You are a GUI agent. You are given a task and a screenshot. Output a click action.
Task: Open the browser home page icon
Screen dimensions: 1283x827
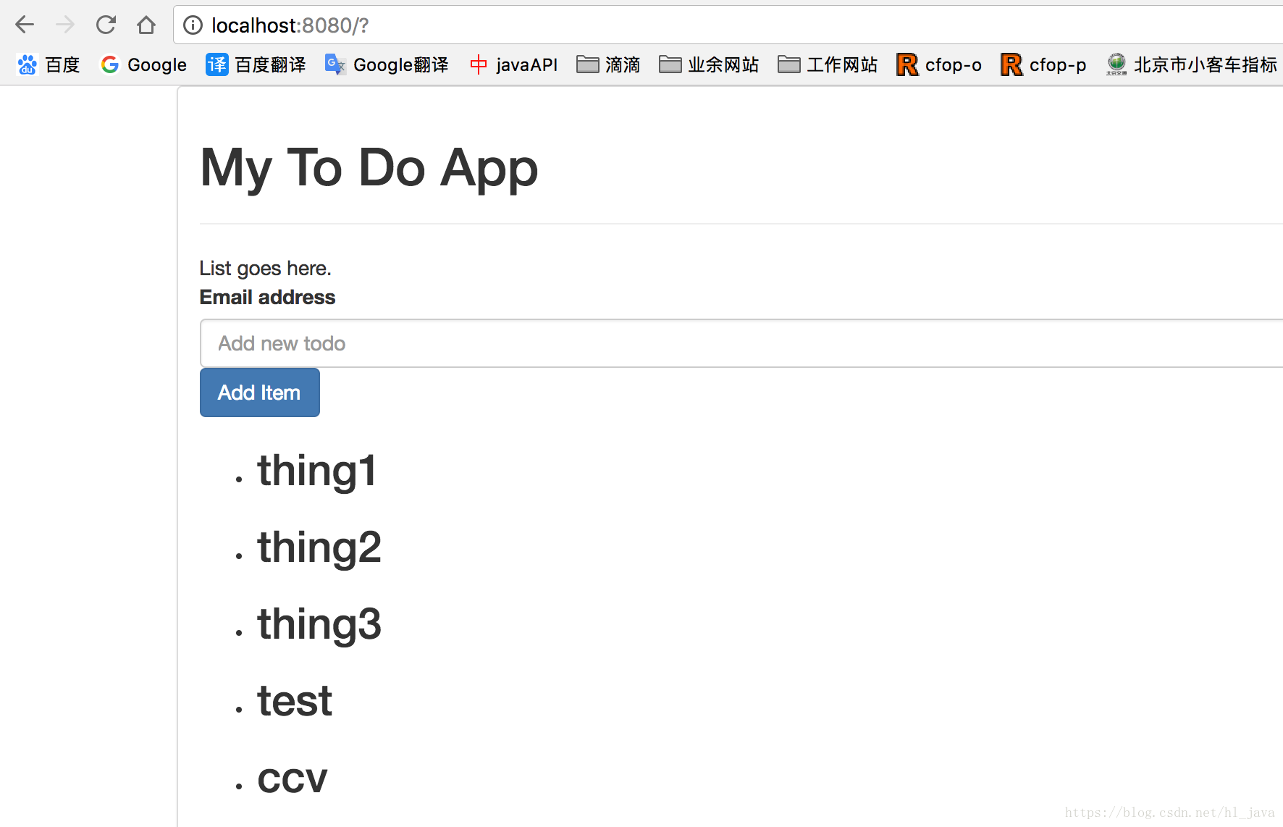pos(146,25)
